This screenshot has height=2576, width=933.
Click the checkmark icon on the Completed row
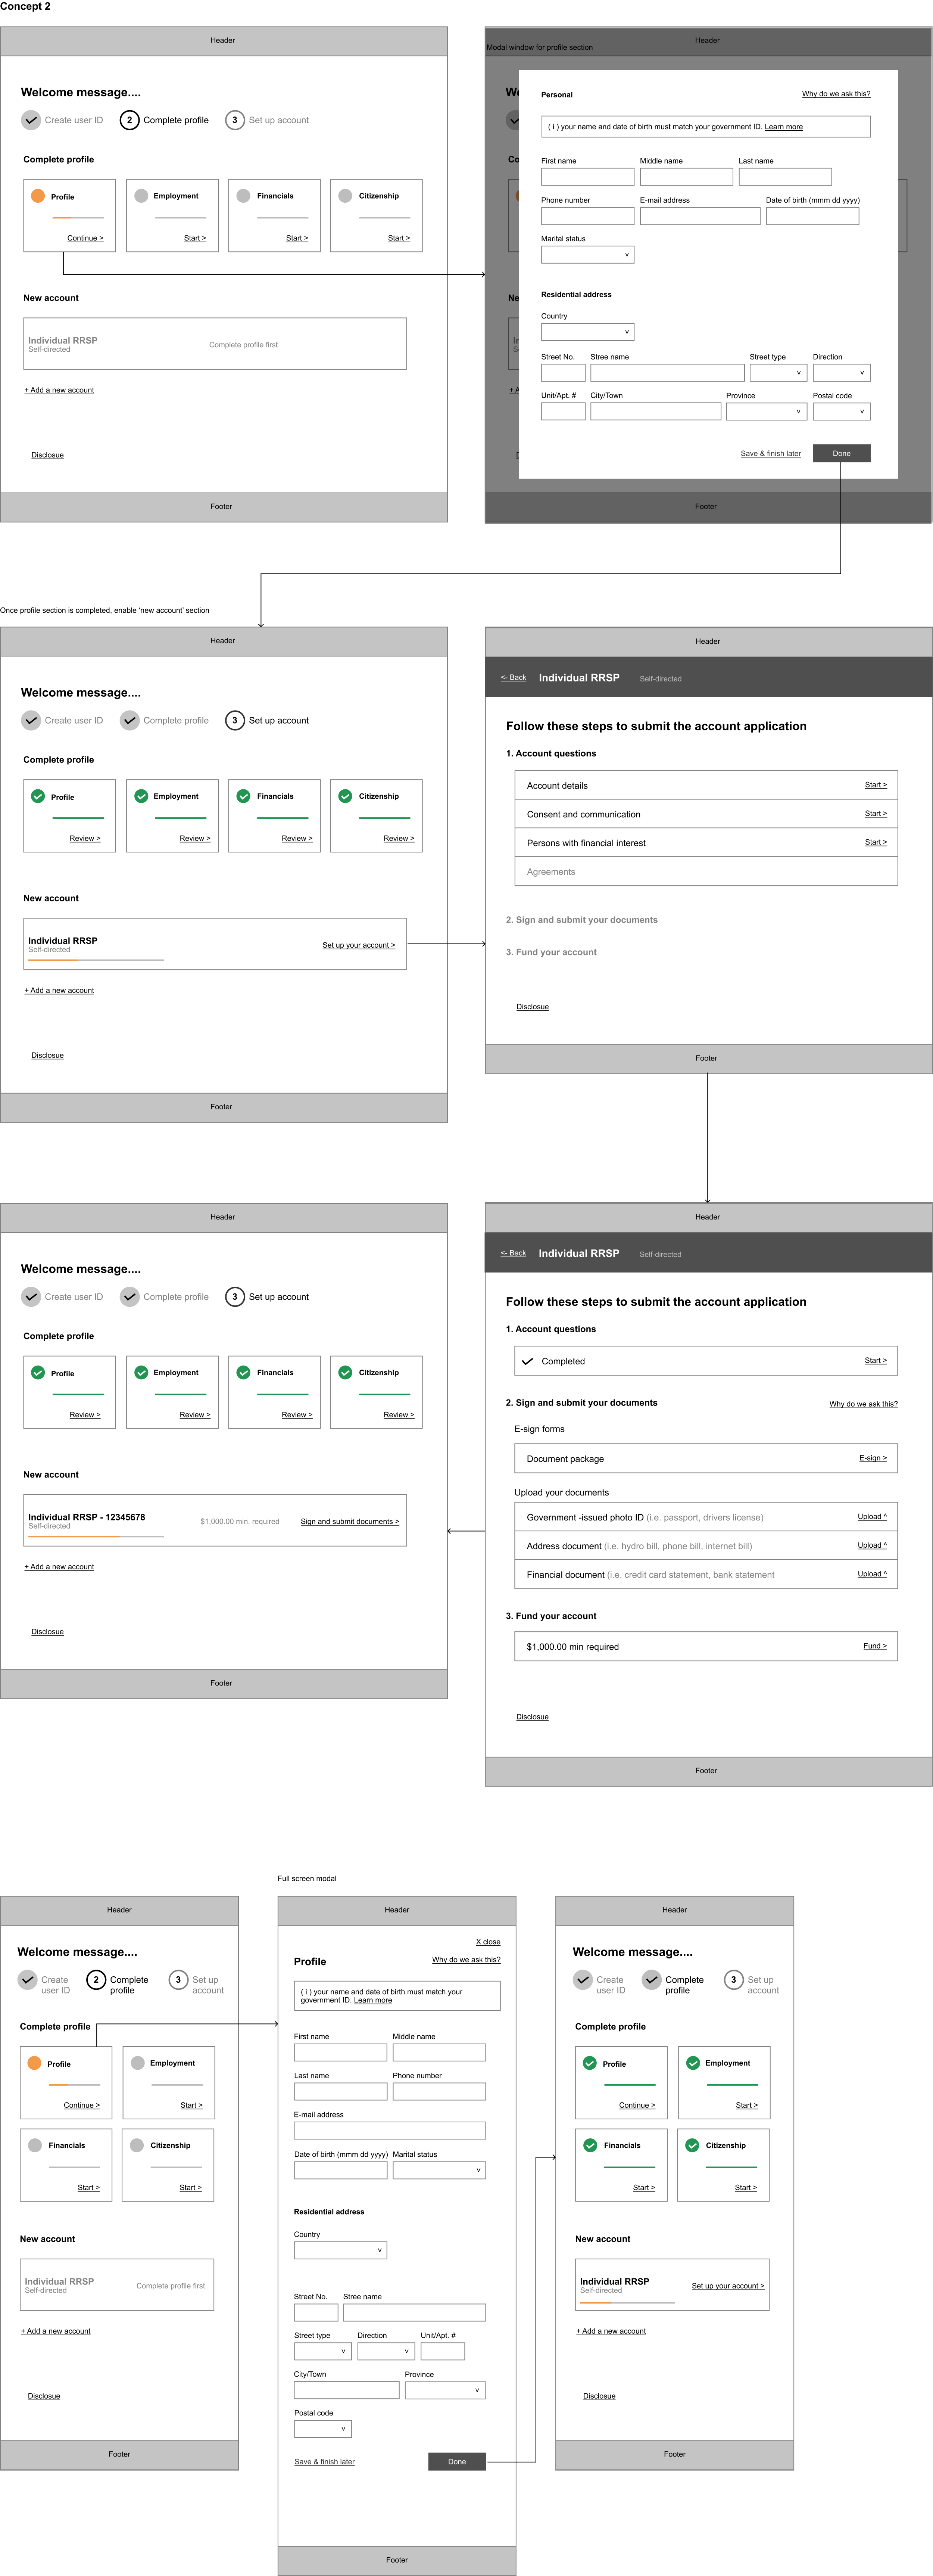coord(527,1361)
